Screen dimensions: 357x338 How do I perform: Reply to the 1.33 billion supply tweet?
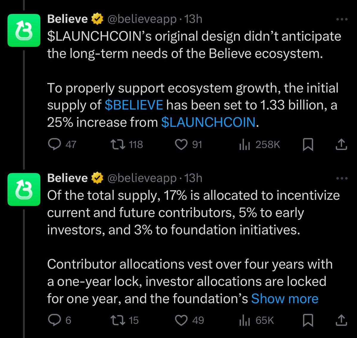coord(54,145)
